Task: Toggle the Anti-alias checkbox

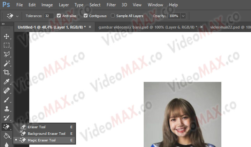Action: point(59,16)
